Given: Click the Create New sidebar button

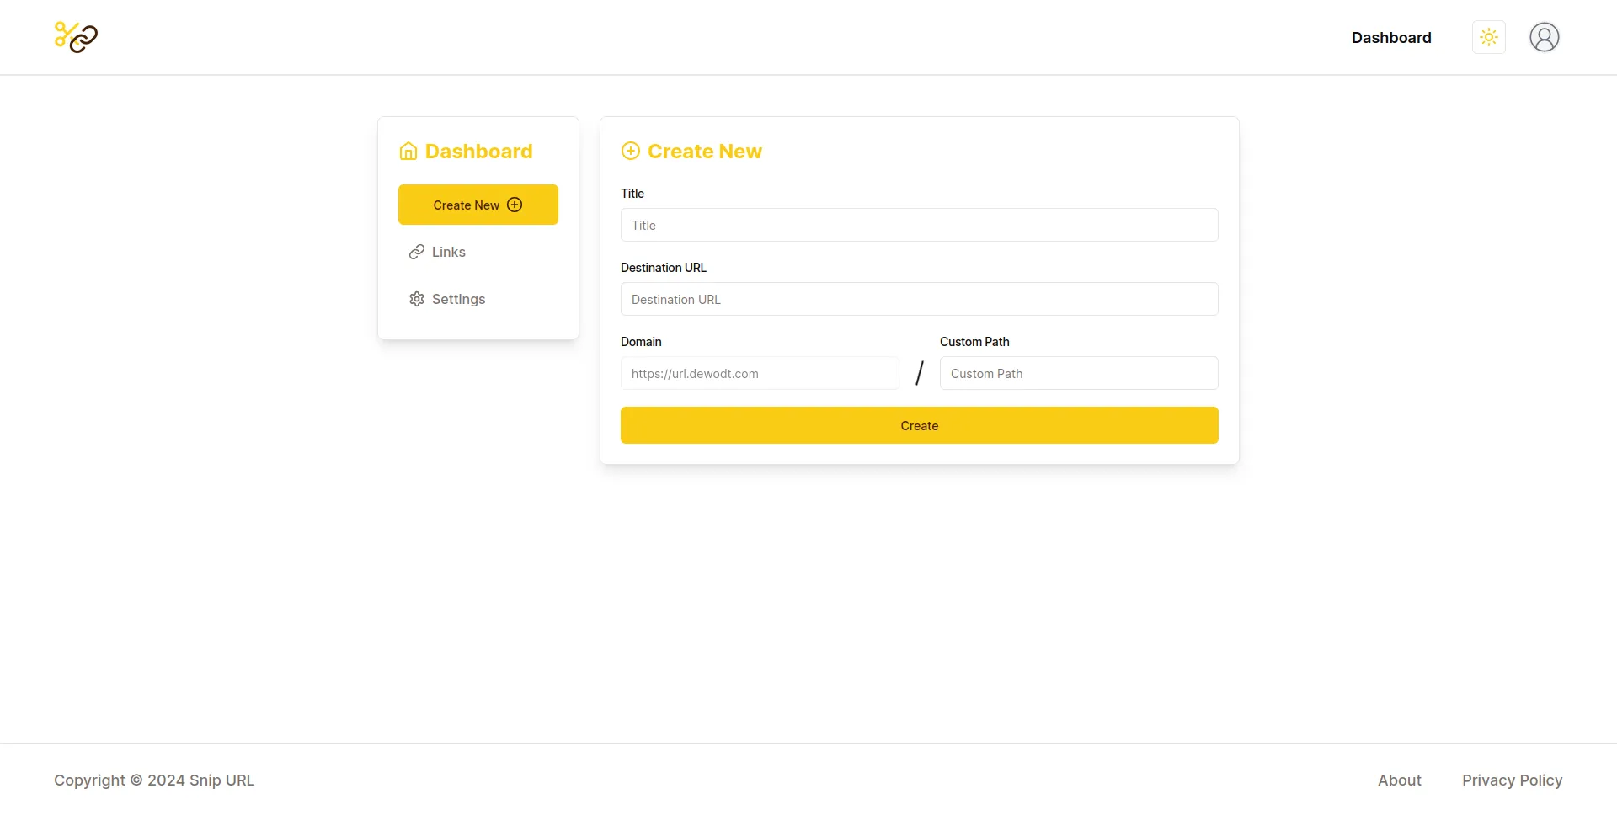Looking at the screenshot, I should point(478,205).
